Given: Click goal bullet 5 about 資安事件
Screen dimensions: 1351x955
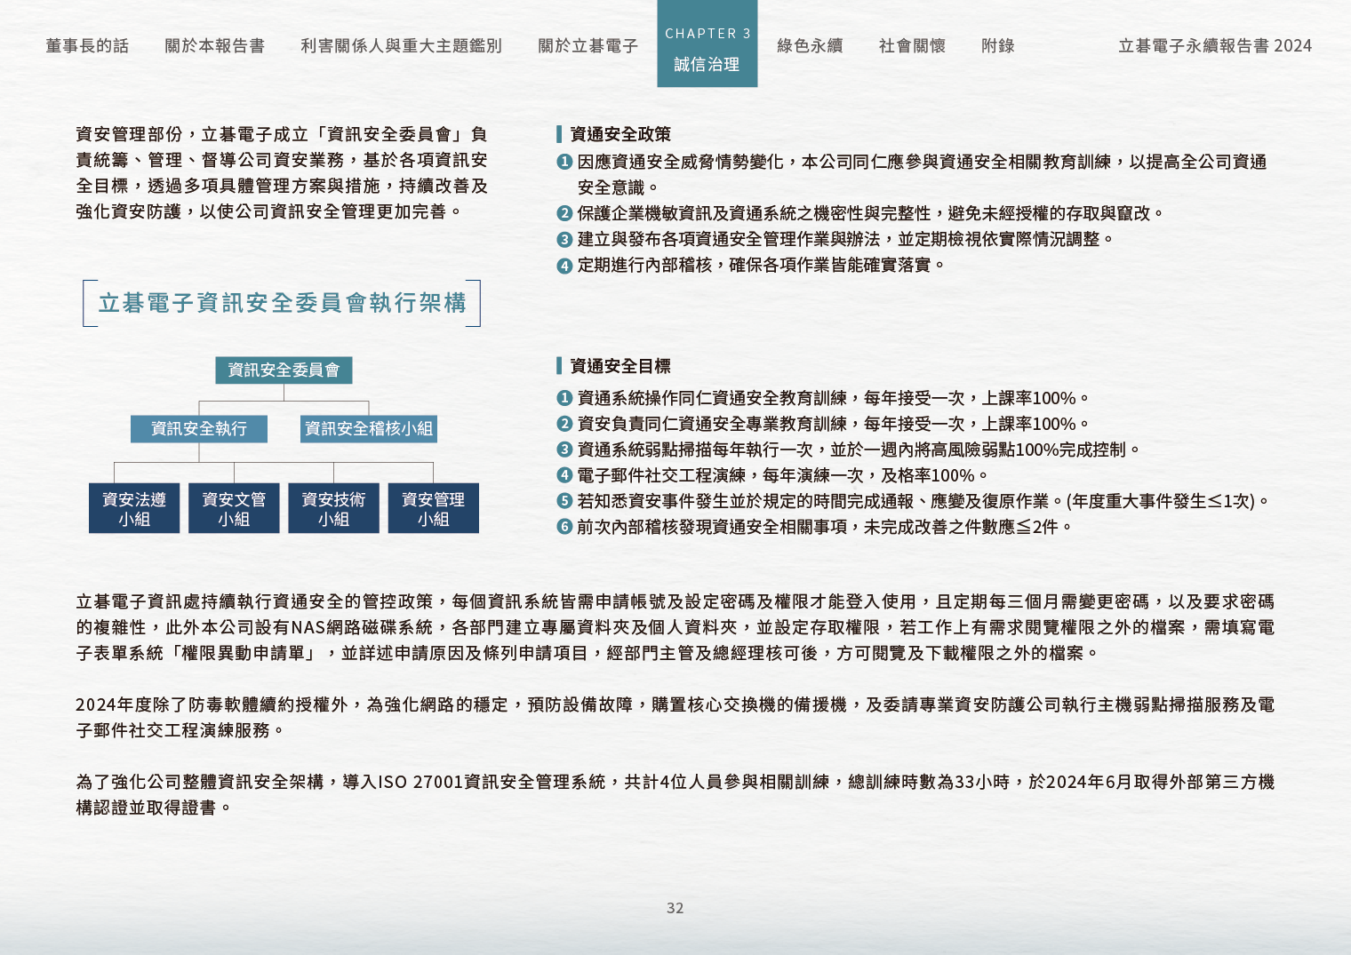Looking at the screenshot, I should coord(914,501).
